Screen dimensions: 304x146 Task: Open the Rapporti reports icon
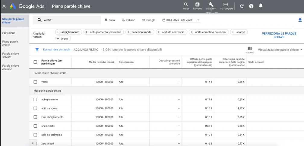(x=197, y=5)
